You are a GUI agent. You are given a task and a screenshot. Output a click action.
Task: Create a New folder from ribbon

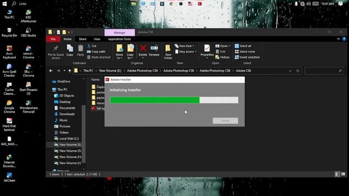pos(168,52)
